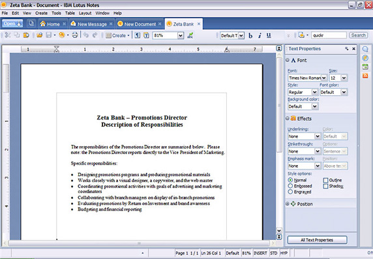Image resolution: width=373 pixels, height=259 pixels.
Task: Click the text properties T icon
Action: pos(146,35)
